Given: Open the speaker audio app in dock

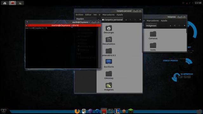Looking at the screenshot, I should (84, 111).
